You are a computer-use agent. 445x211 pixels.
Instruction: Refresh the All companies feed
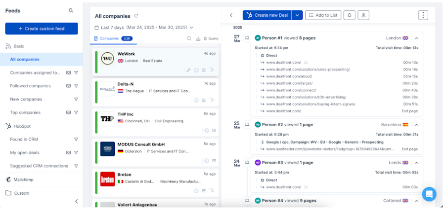click(136, 16)
